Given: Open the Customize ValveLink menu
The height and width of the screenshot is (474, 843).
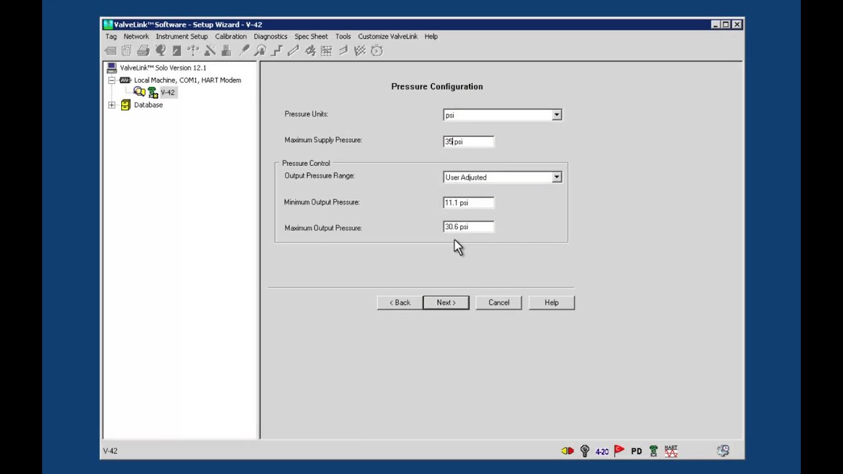Looking at the screenshot, I should (388, 37).
